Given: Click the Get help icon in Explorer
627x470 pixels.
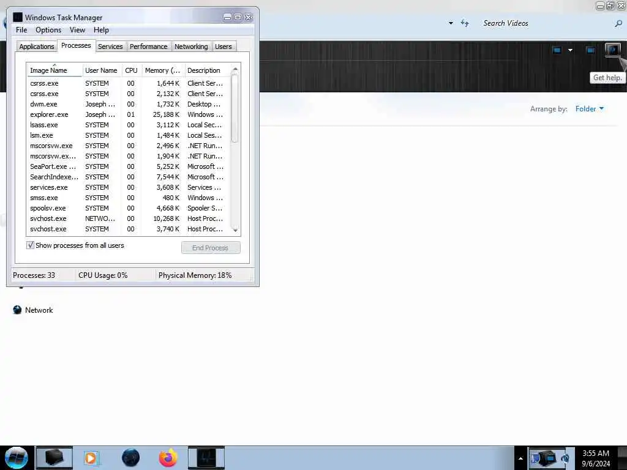Looking at the screenshot, I should click(x=612, y=50).
